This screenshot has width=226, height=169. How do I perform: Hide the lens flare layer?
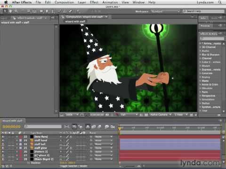tap(3, 137)
